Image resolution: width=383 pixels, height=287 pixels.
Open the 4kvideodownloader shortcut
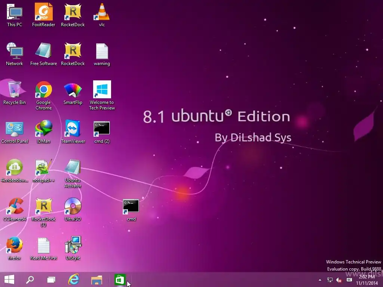(x=15, y=171)
